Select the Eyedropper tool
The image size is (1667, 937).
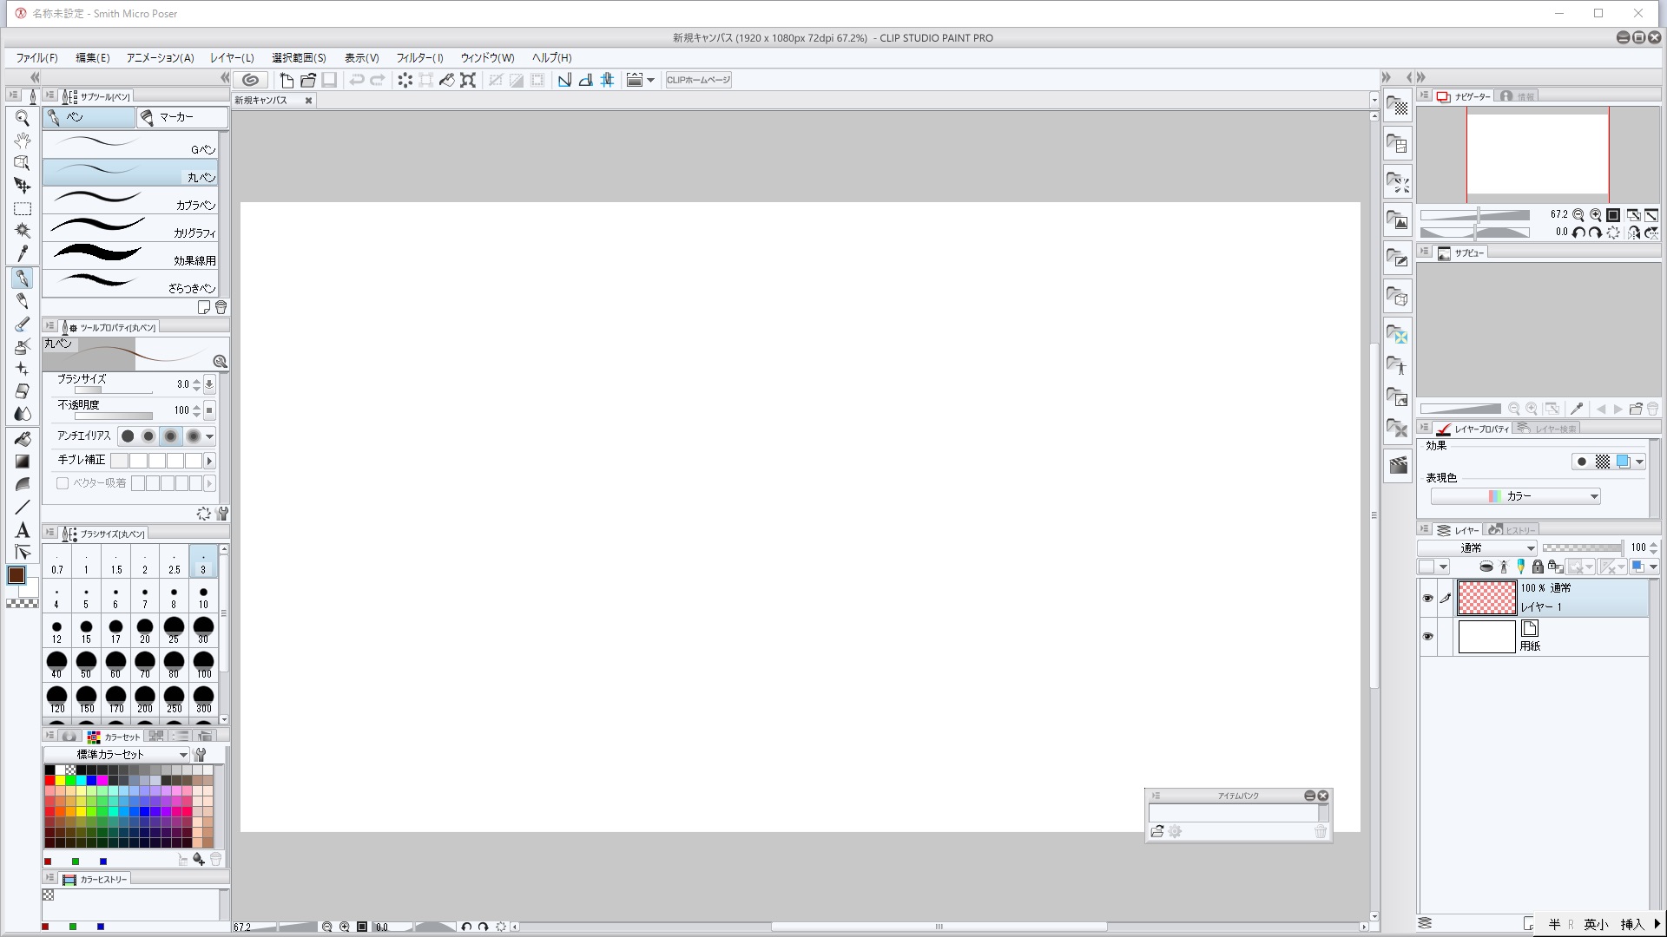click(x=23, y=254)
